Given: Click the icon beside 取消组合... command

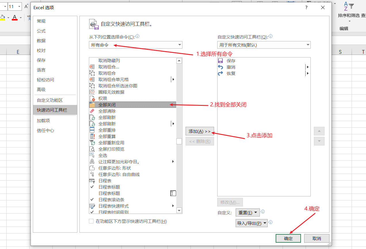Looking at the screenshot, I should pos(92,67).
